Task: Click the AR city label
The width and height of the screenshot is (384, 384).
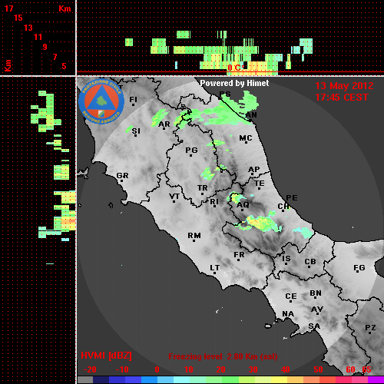Action: pos(164,124)
